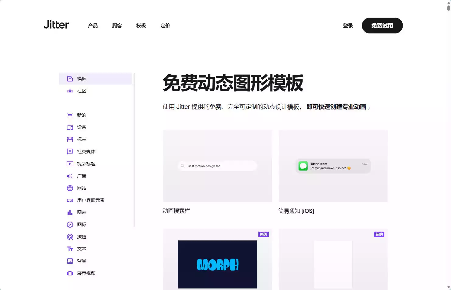This screenshot has width=451, height=290.
Task: Open the 动画搜索栏 template thumbnail
Action: (218, 166)
